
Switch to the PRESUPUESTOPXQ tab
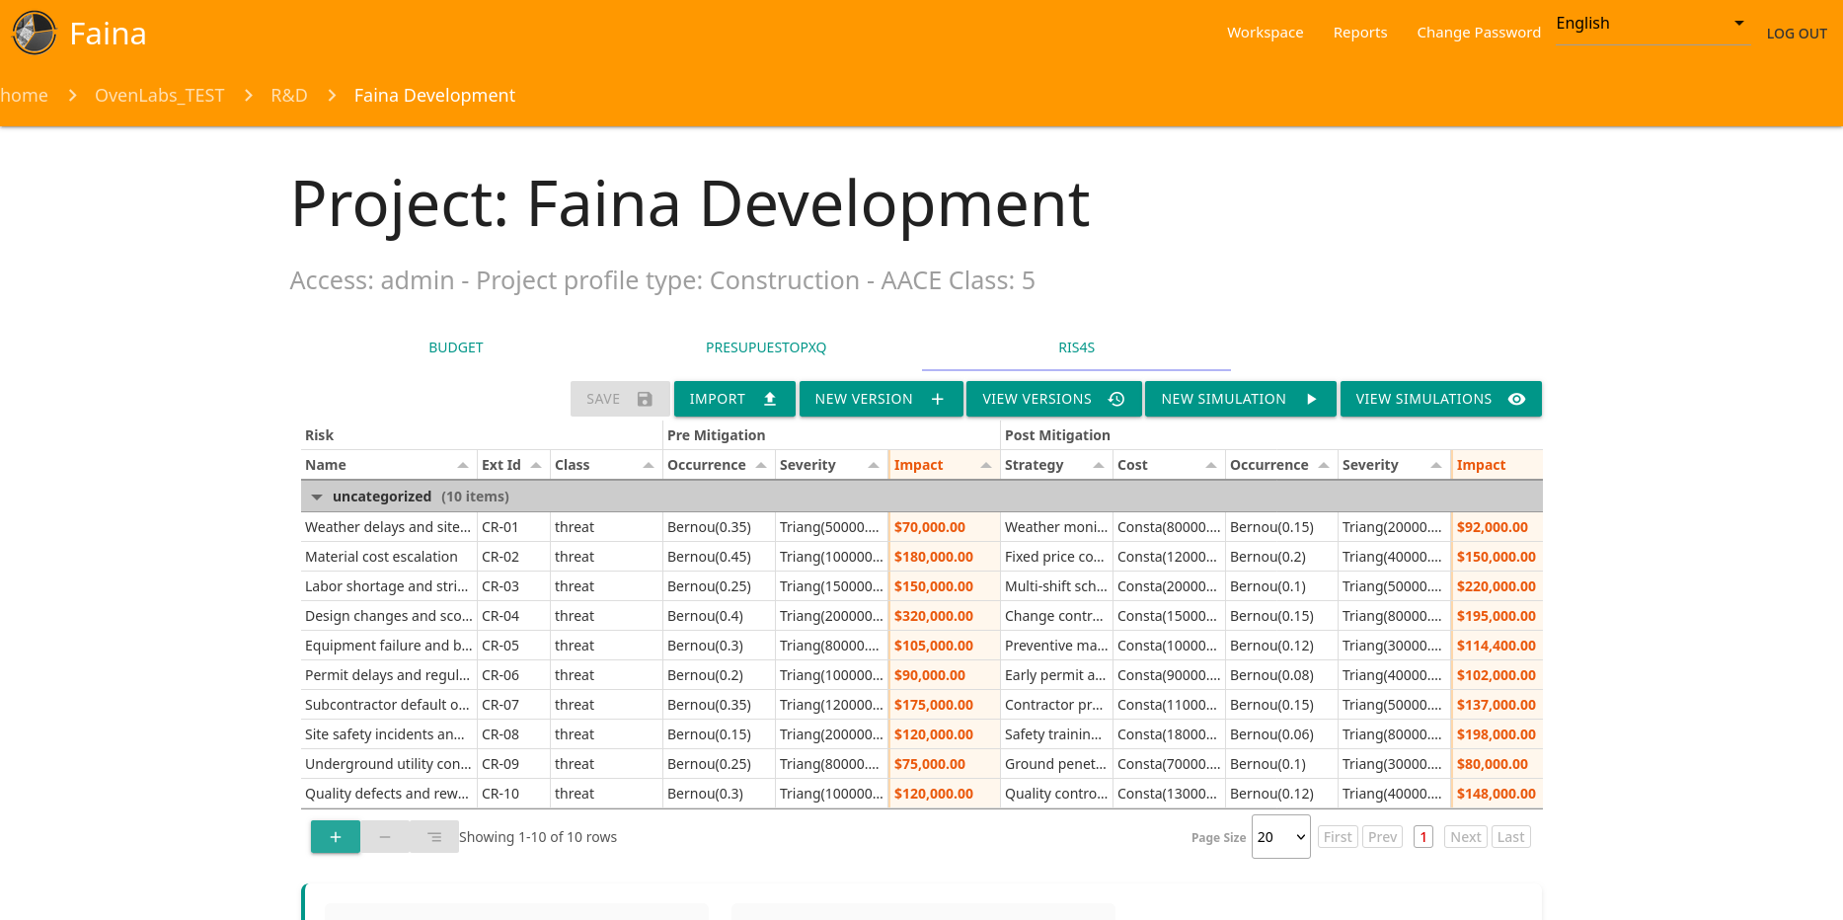(x=766, y=347)
